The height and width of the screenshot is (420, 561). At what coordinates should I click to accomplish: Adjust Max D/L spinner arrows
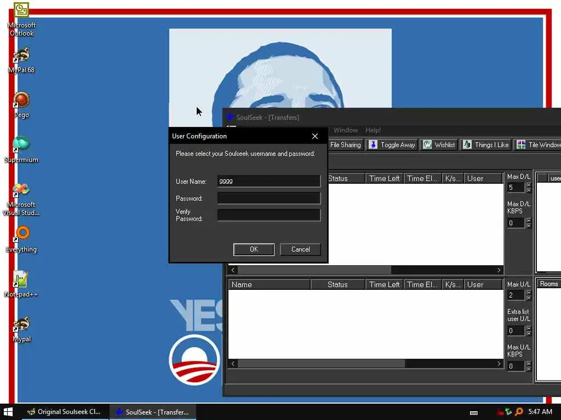[x=529, y=187]
